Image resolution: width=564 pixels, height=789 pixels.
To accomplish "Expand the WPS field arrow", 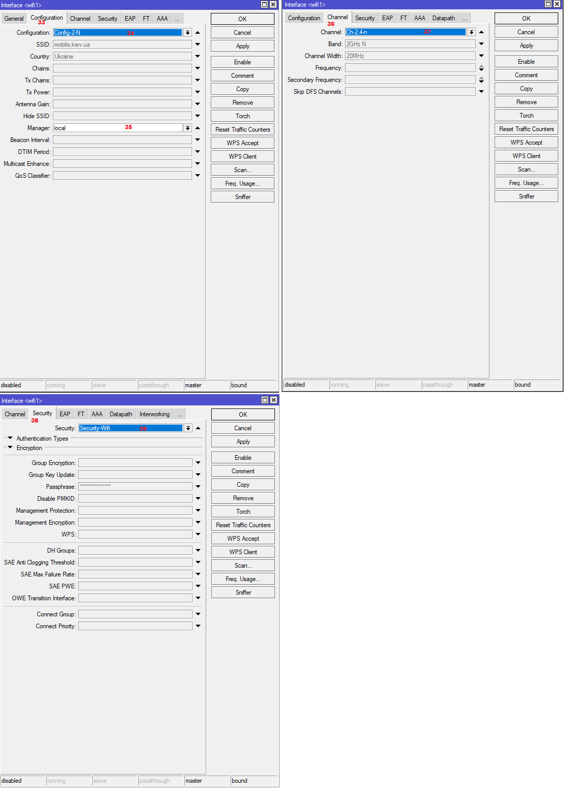I will click(x=198, y=534).
